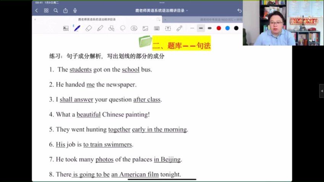Click underlined 'to train swimmers'
The image size is (324, 182).
point(107,144)
